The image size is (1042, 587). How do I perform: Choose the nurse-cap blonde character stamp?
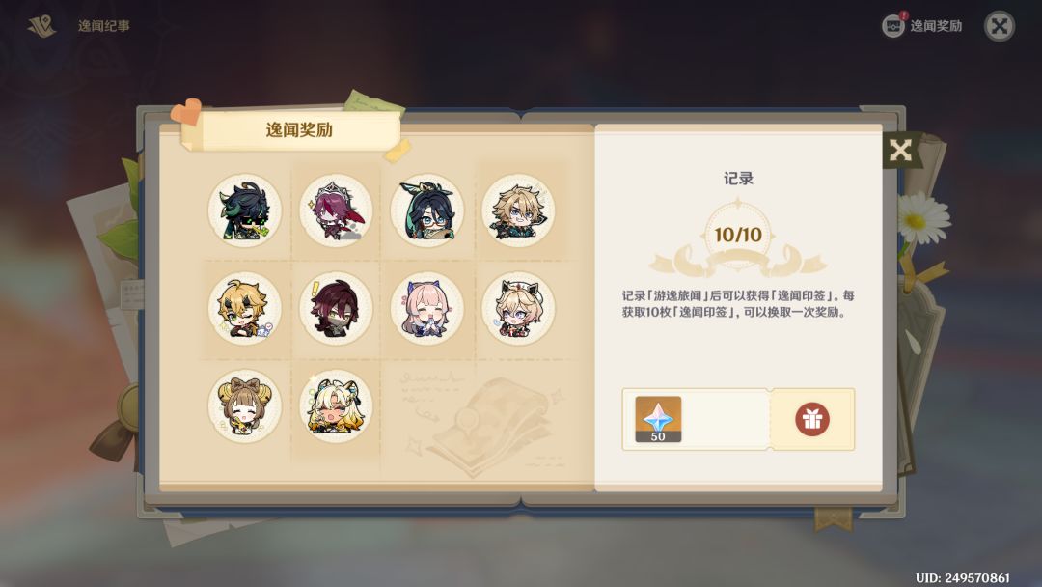click(x=518, y=308)
